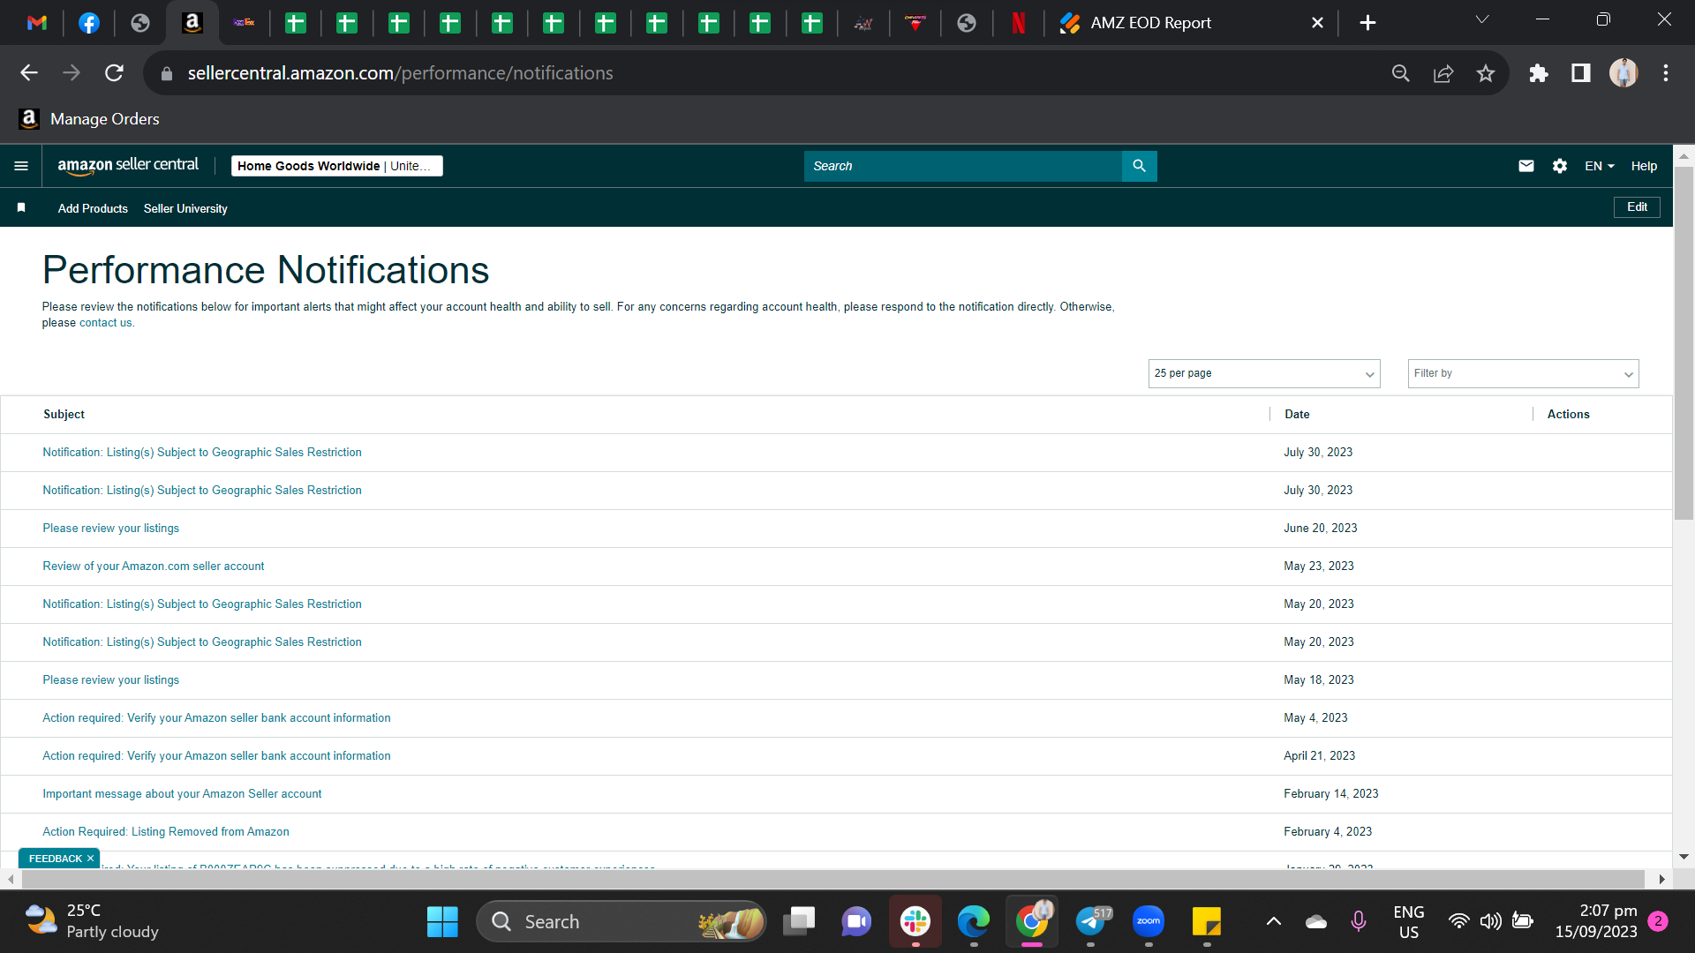The image size is (1695, 953).
Task: Open Important message about your Amazon Seller account
Action: pos(182,793)
